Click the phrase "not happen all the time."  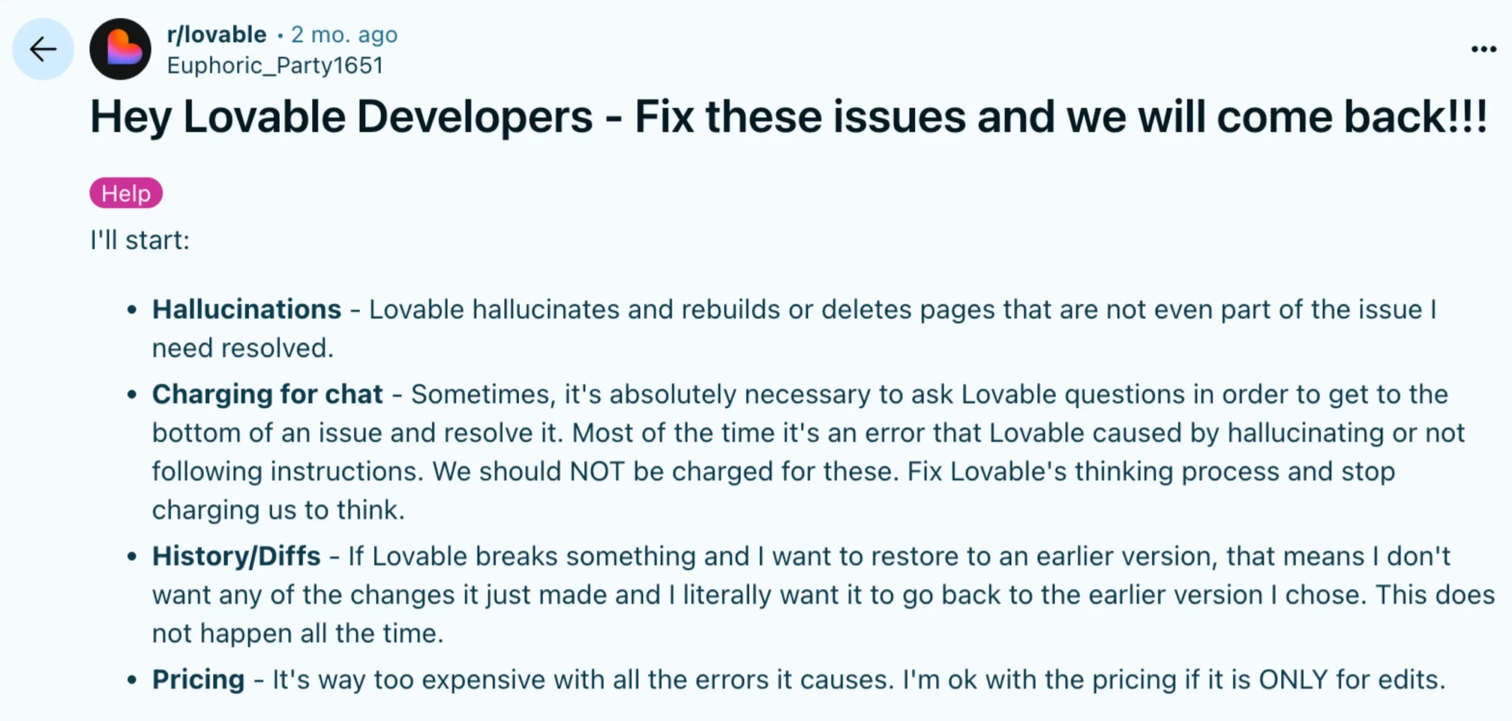point(298,634)
